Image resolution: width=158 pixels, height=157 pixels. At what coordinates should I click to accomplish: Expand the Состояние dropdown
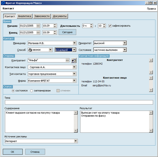tap(125, 50)
